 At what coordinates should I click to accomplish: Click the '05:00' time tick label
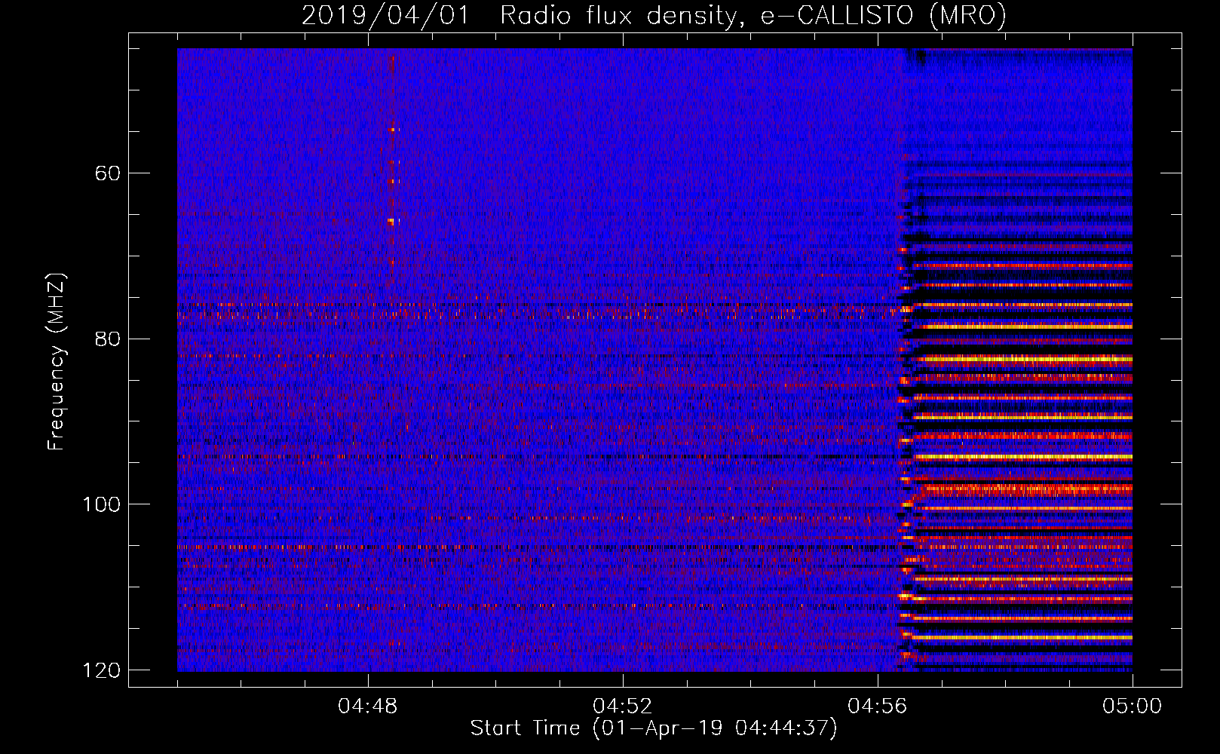tap(1133, 706)
